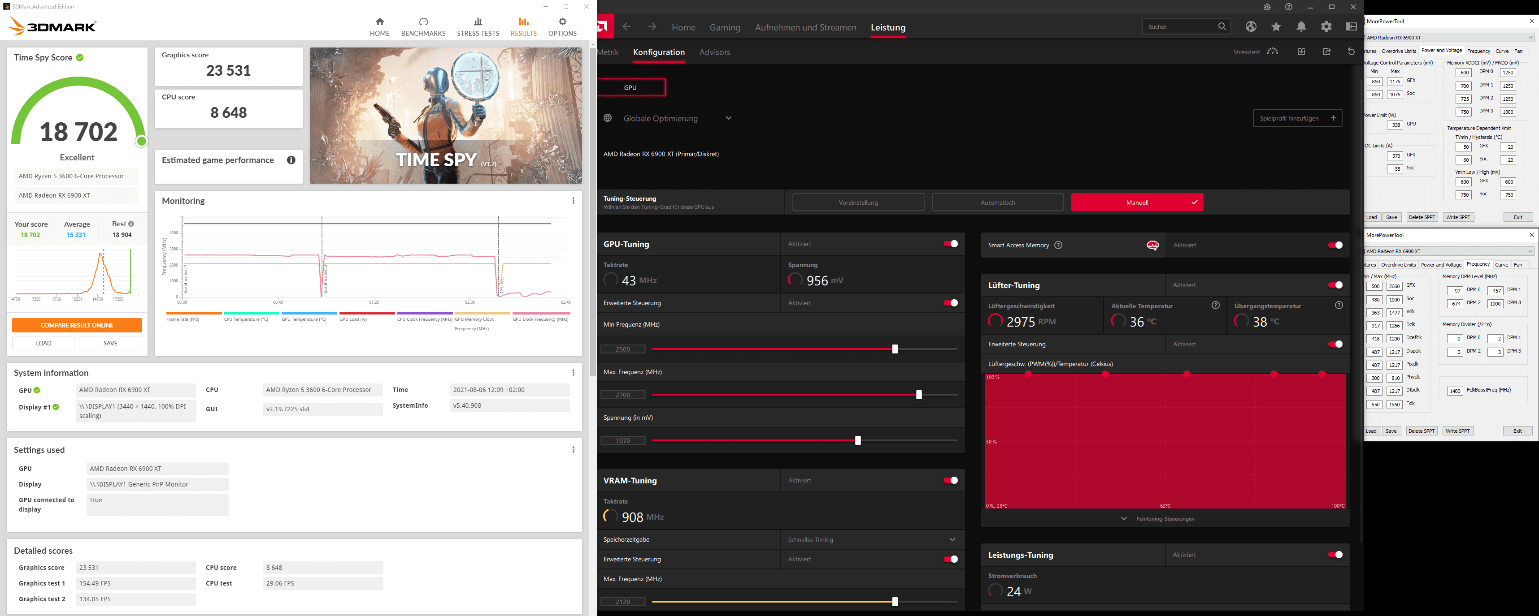Open AMD favorites star icon
Viewport: 1539px width, 616px height.
point(1276,26)
